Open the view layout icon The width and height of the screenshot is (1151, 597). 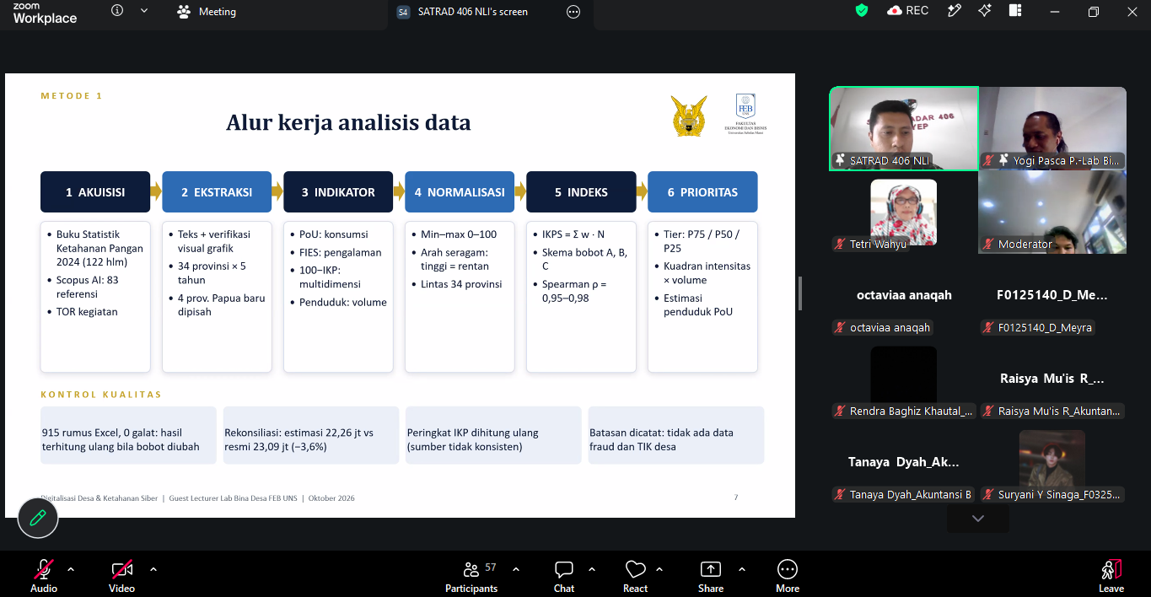(x=1014, y=11)
